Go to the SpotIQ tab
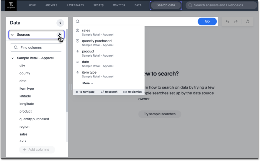260x161 pixels. point(98,5)
